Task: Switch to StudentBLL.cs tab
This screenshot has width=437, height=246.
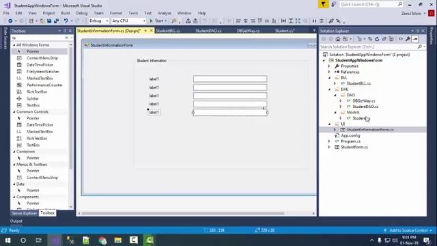Action: pyautogui.click(x=168, y=31)
